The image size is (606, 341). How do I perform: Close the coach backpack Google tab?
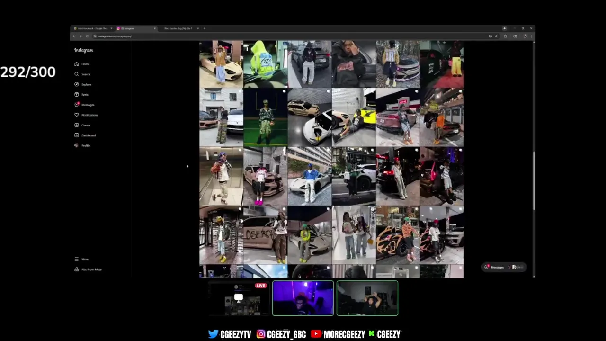click(111, 28)
